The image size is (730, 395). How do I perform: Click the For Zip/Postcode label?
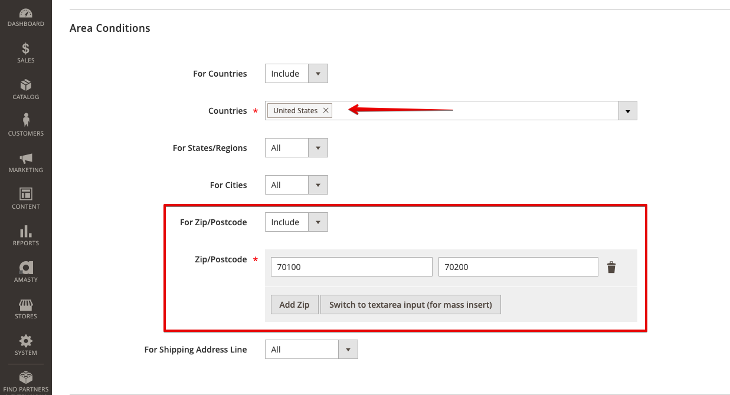(x=214, y=222)
